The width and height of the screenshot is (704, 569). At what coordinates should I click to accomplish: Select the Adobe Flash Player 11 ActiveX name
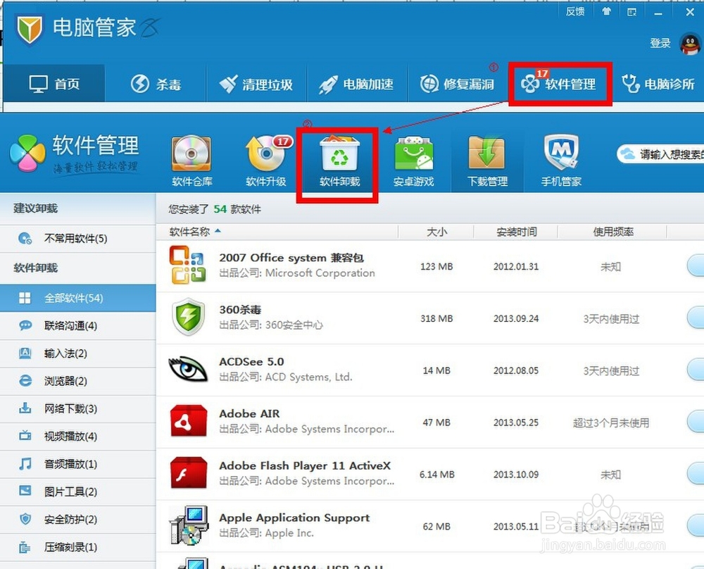tap(305, 465)
